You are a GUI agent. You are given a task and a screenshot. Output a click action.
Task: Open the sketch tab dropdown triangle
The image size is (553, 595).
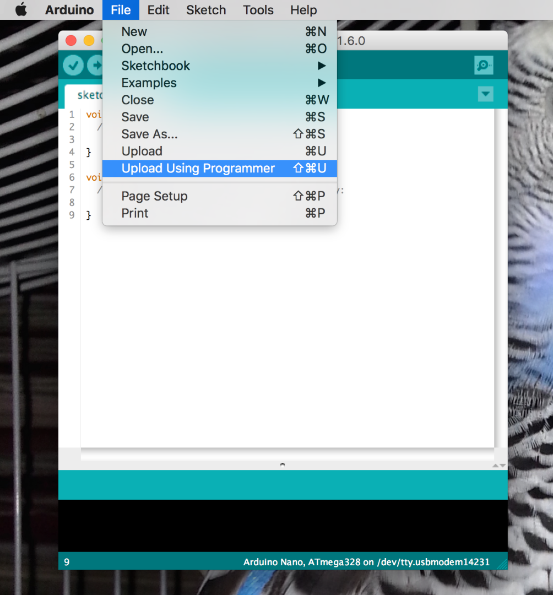pos(485,94)
